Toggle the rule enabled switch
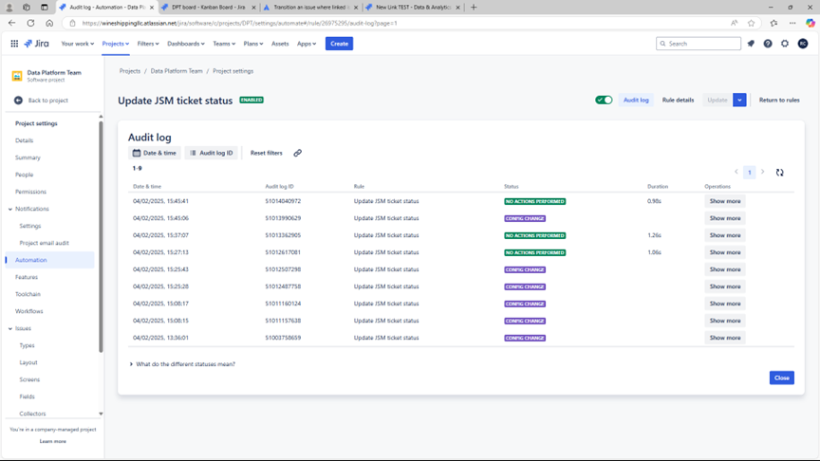 click(604, 100)
